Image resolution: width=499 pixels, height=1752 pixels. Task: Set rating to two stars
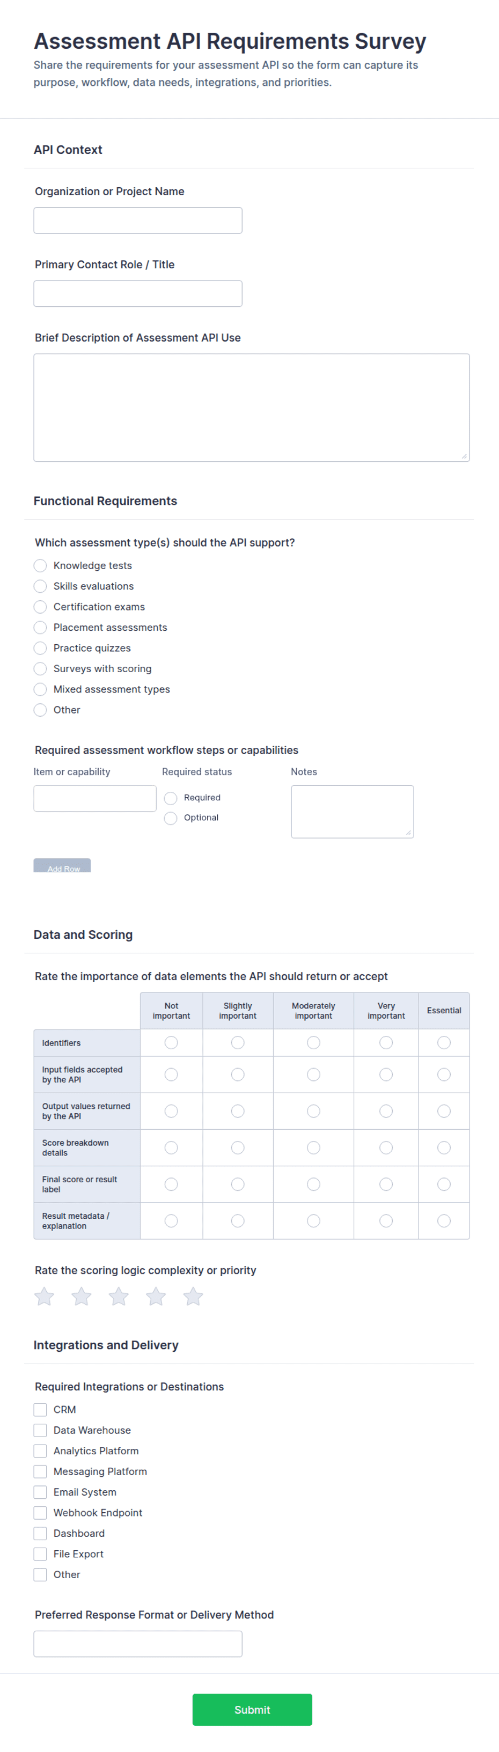coord(82,1295)
